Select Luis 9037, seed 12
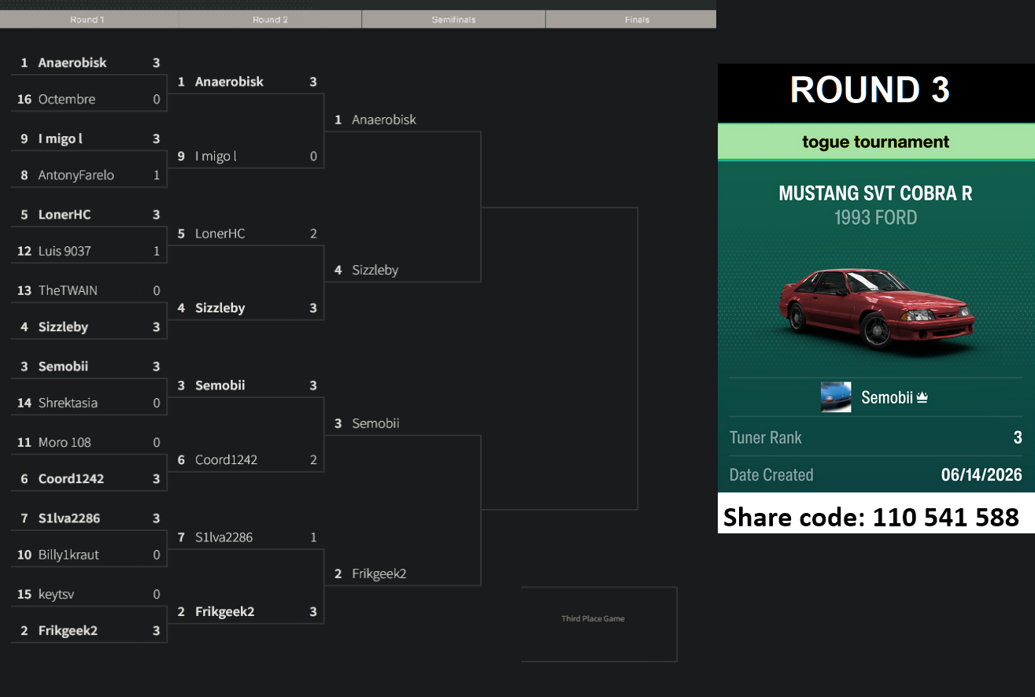1035x697 pixels. 65,251
